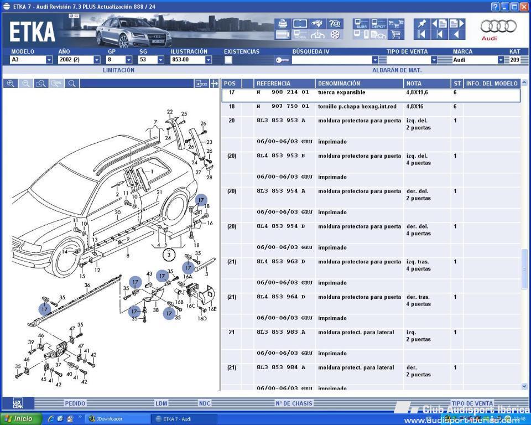
Task: Click the INFO. DEL MODELO column header
Action: coord(492,84)
